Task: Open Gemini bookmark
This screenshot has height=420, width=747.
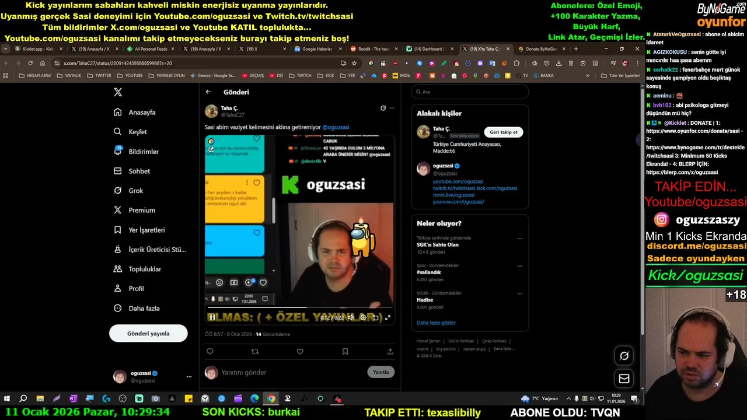Action: coord(212,75)
